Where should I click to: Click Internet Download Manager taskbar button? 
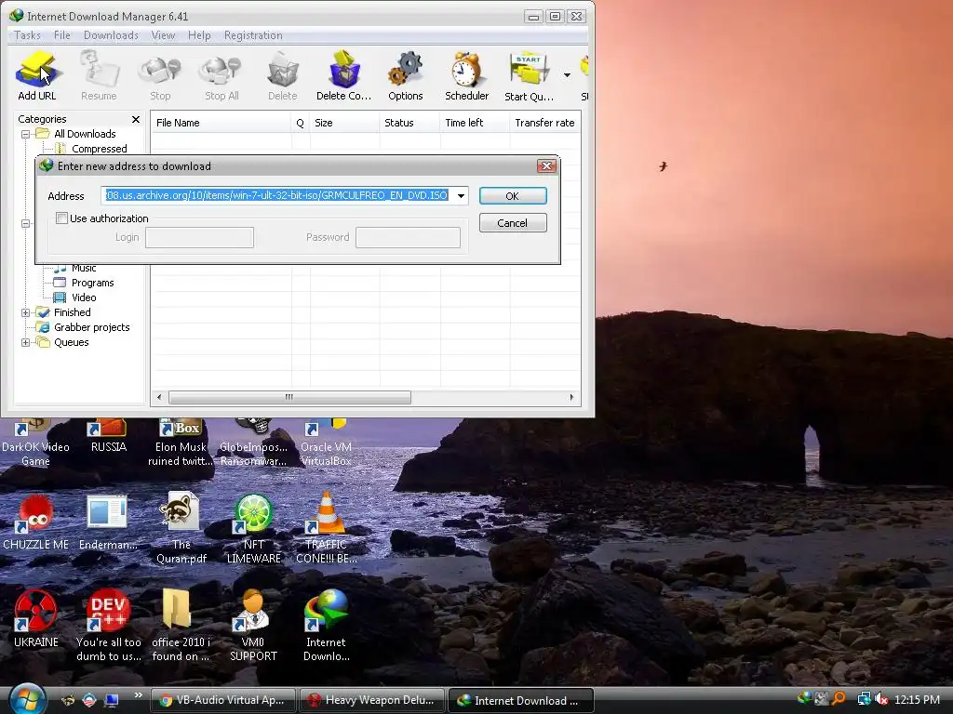click(520, 700)
